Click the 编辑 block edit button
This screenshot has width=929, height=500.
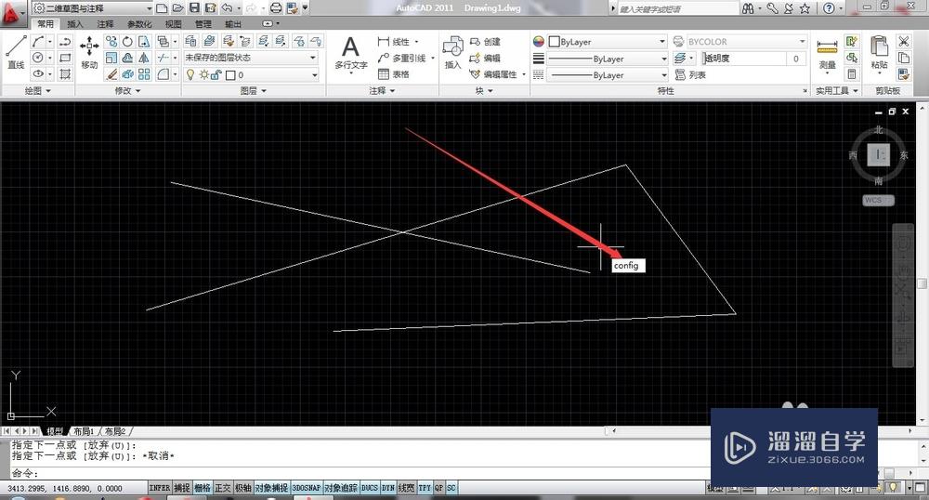(x=485, y=58)
